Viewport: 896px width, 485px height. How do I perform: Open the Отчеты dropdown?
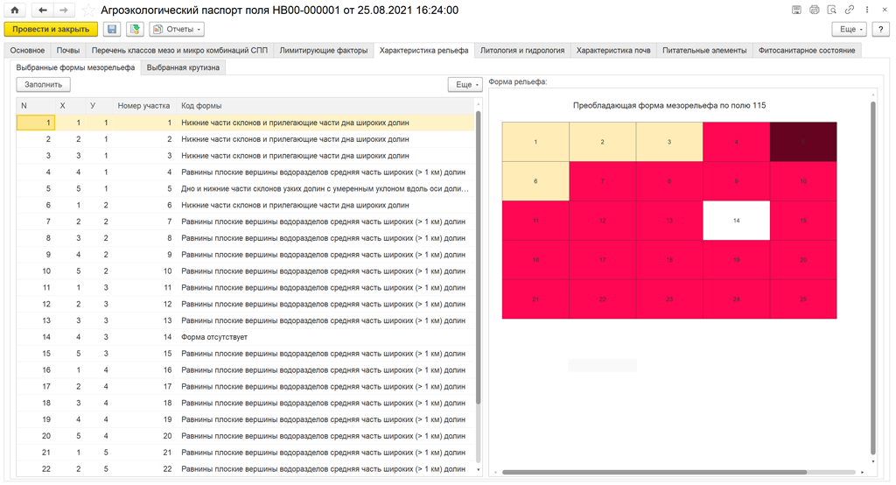[177, 29]
